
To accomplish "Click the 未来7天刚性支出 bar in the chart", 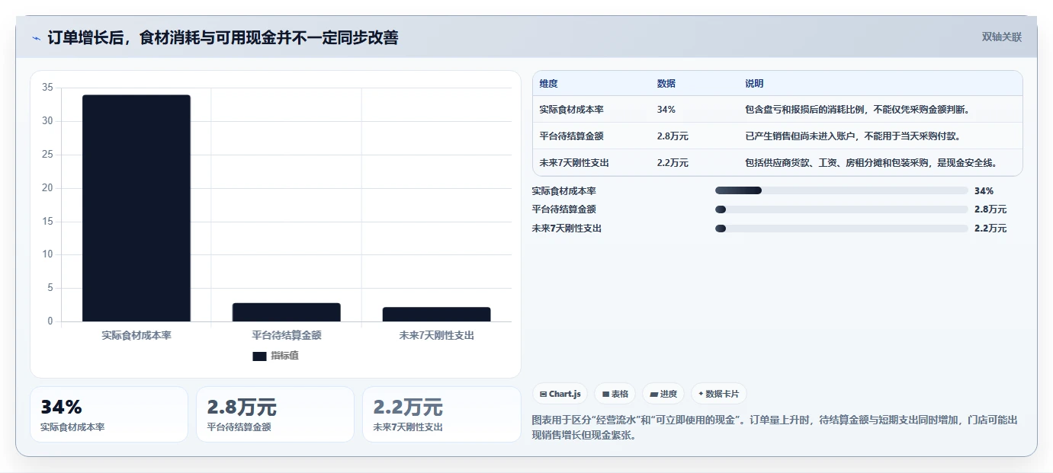I will pos(436,314).
